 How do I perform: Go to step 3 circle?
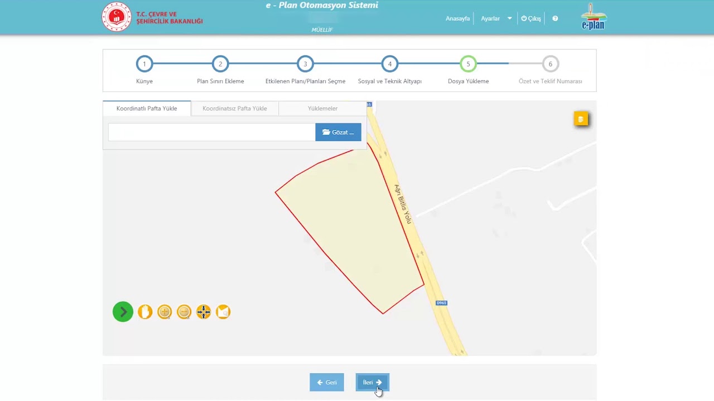click(x=305, y=64)
